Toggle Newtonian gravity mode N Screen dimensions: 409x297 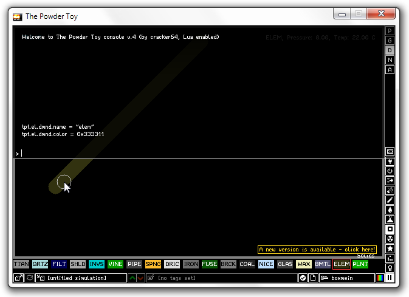click(x=390, y=60)
